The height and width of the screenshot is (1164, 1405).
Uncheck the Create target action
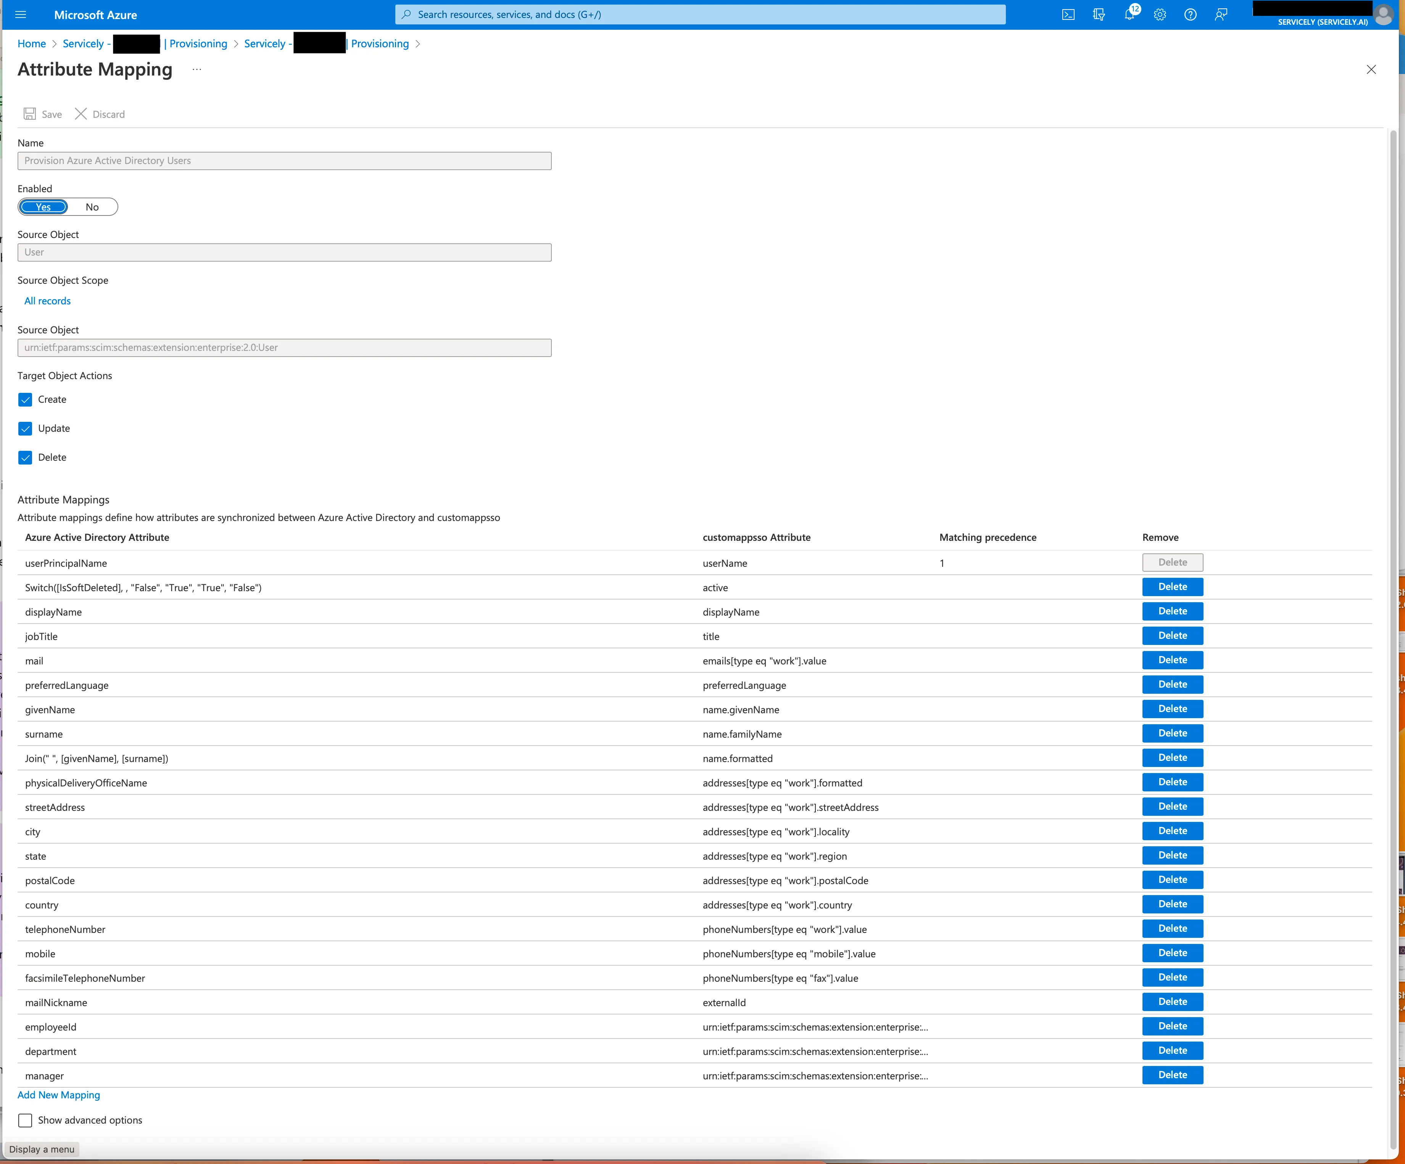click(26, 400)
